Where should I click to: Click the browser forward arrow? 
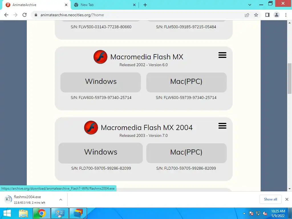click(15, 15)
